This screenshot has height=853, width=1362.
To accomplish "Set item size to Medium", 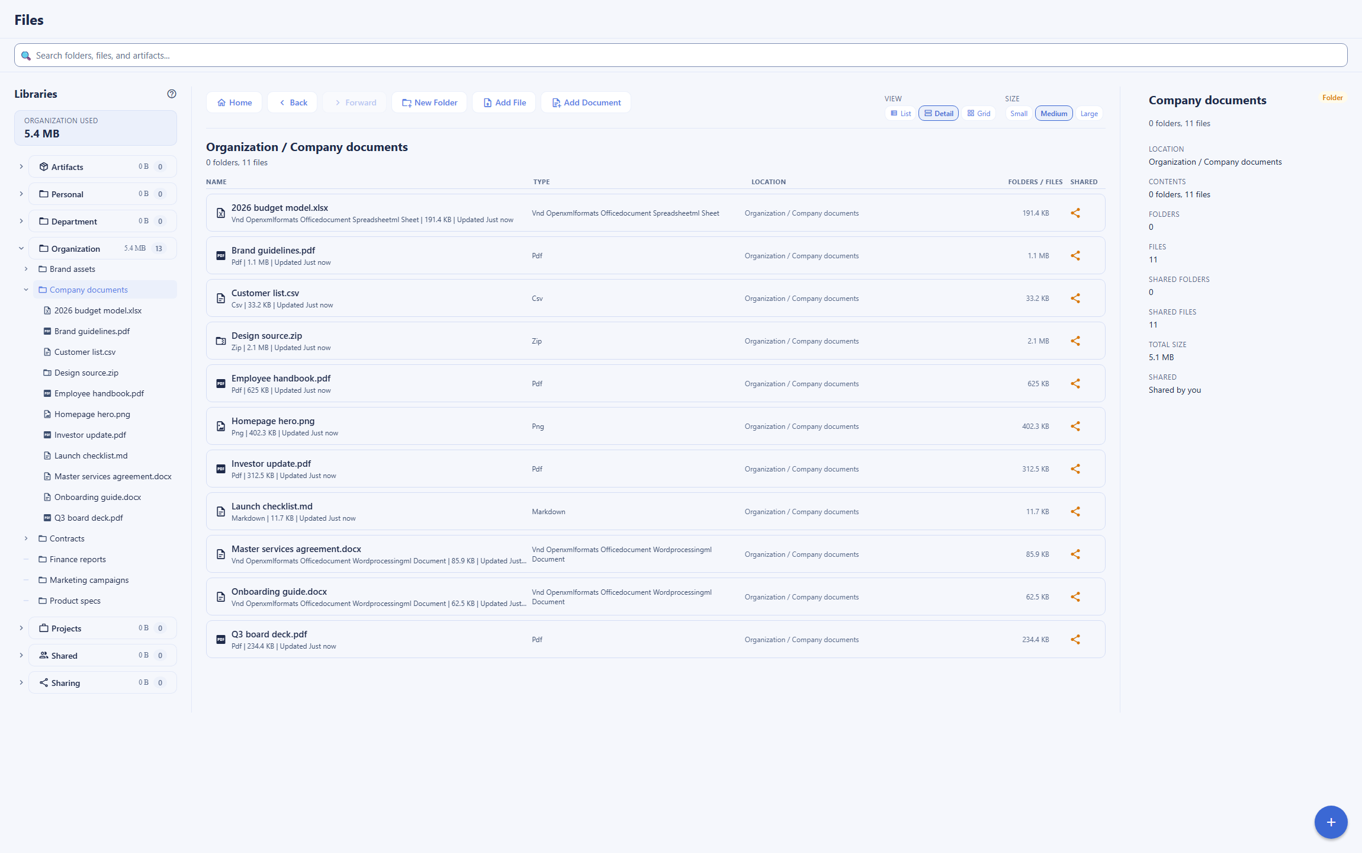I will pyautogui.click(x=1053, y=114).
